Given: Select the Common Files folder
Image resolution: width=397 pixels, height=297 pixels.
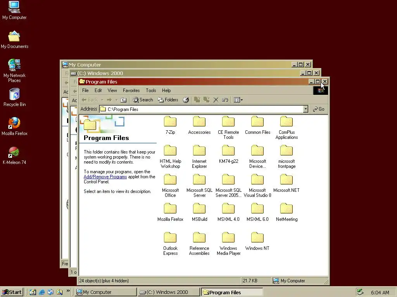Looking at the screenshot, I should [257, 125].
